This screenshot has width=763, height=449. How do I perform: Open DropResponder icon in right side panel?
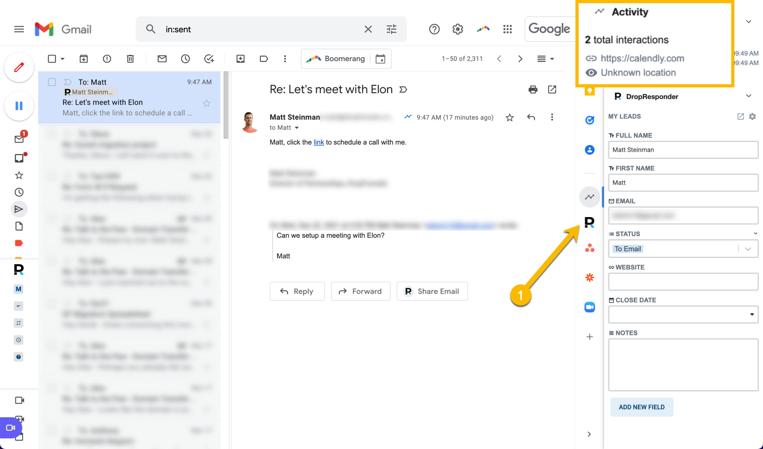[590, 223]
